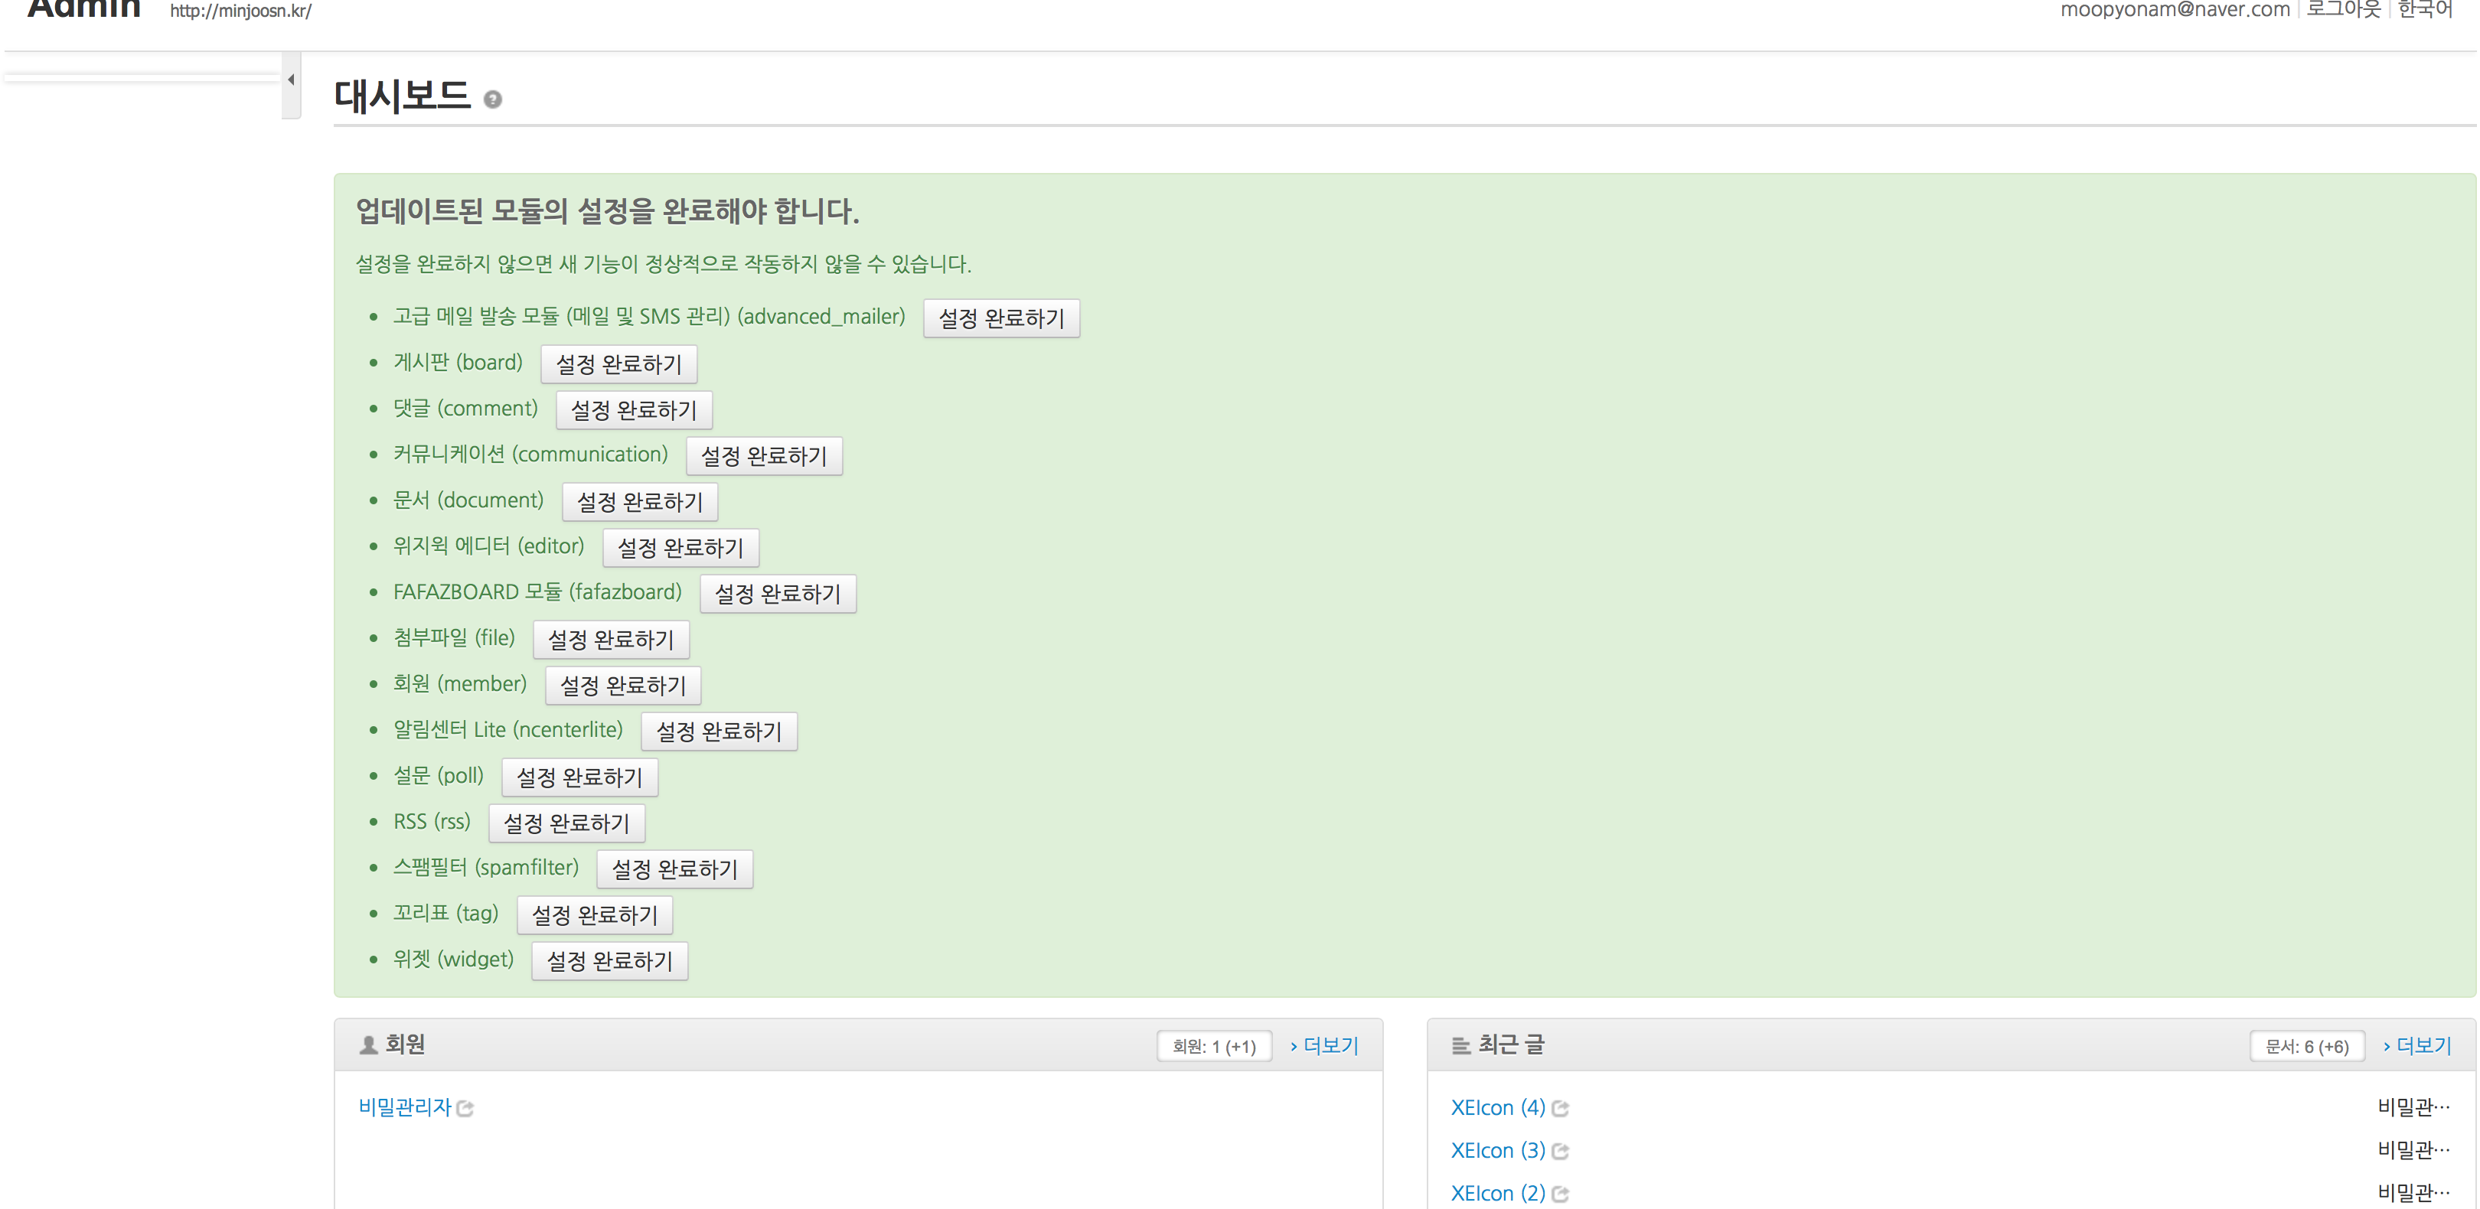Click the 회원: 1 (+1) count badge

1214,1044
